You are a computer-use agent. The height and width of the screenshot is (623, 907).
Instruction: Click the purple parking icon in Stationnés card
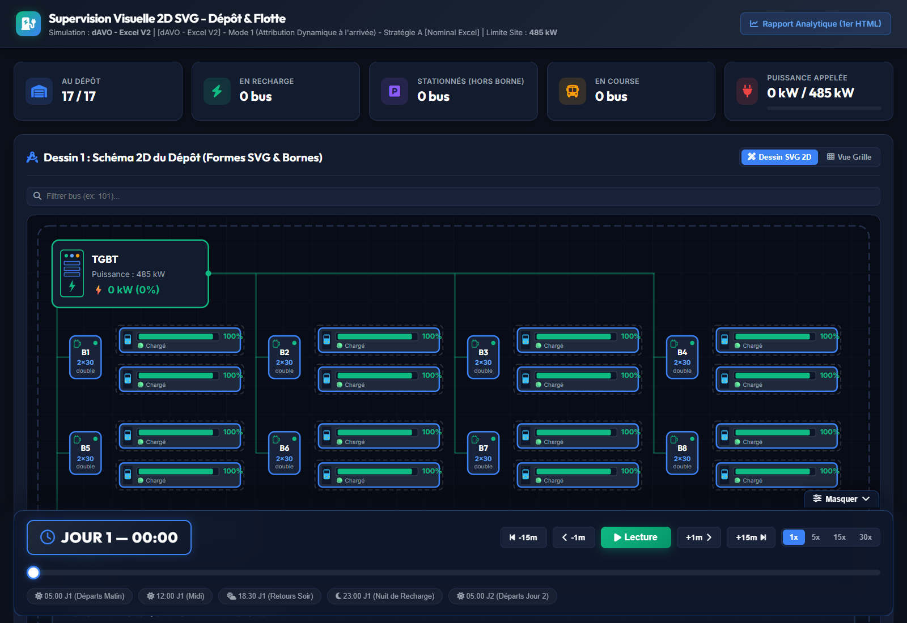[395, 91]
